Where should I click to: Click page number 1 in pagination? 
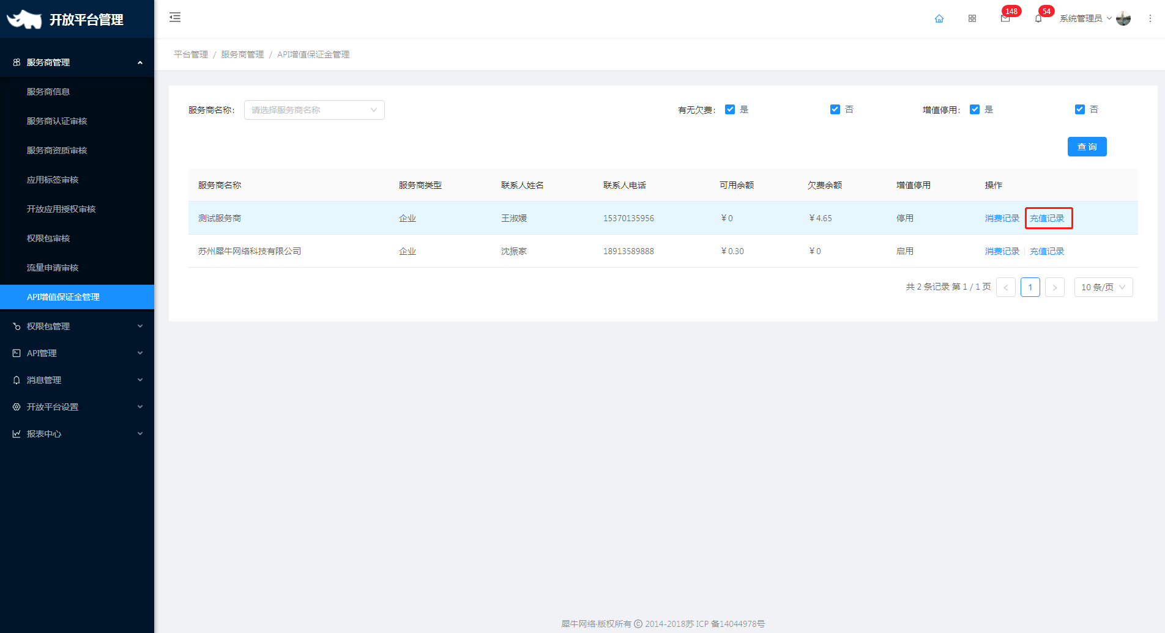(1030, 287)
